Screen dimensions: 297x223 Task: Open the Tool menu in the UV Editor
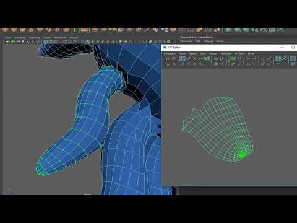point(203,53)
